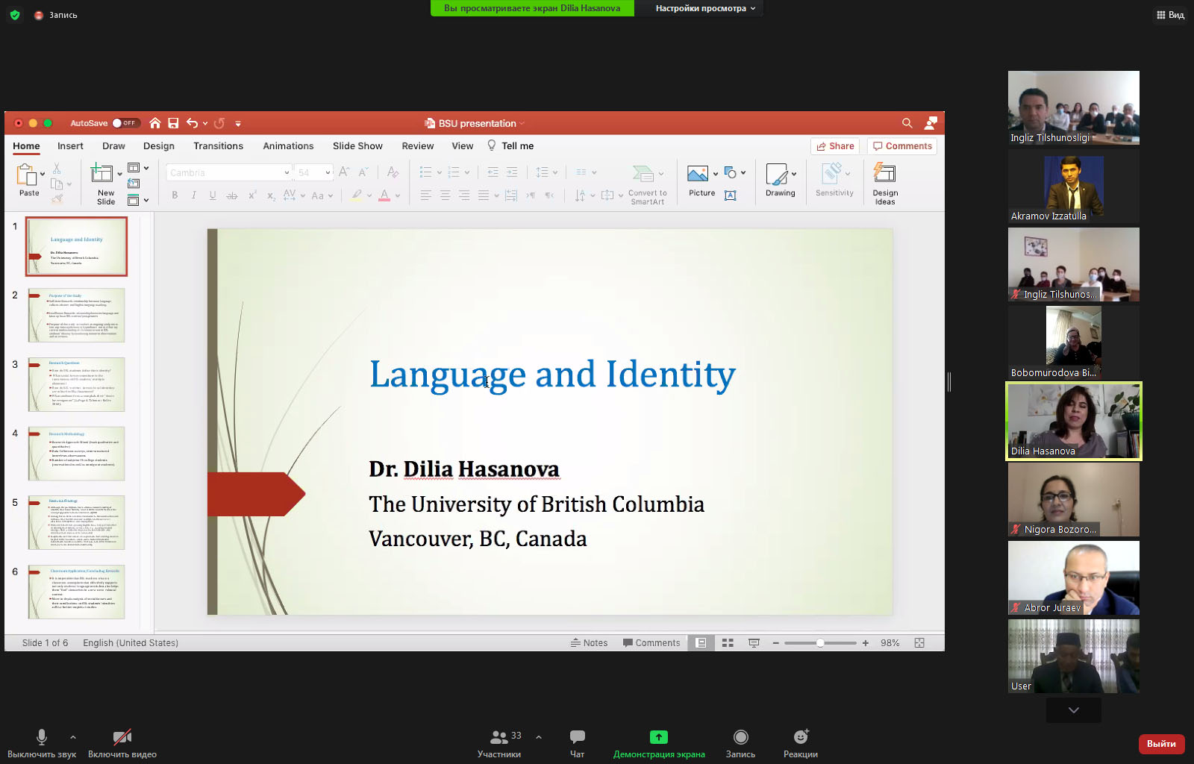The image size is (1194, 764).
Task: Mute the microphone in Zoom
Action: [x=42, y=737]
